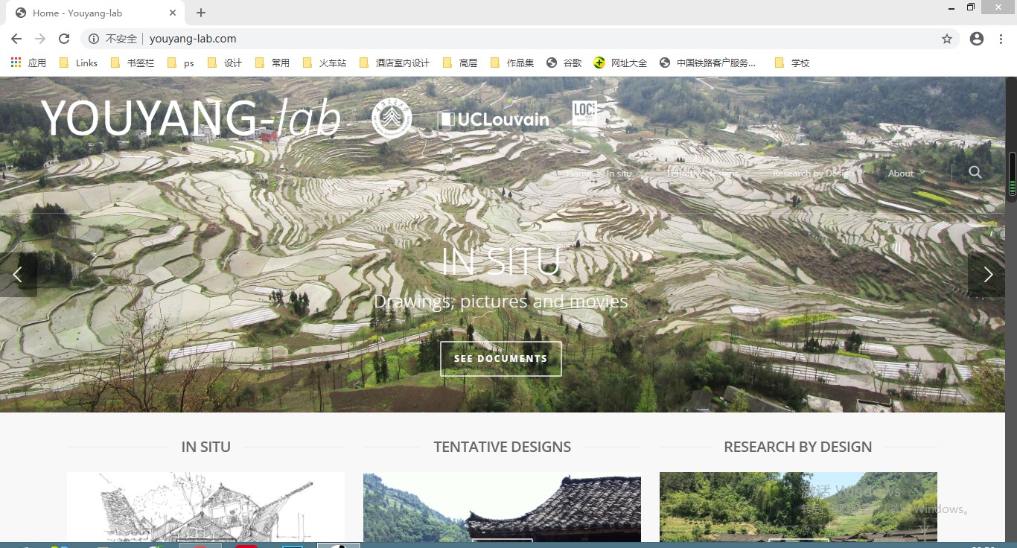The width and height of the screenshot is (1017, 548).
Task: Open the 火车站 bookmark folder
Action: click(325, 63)
